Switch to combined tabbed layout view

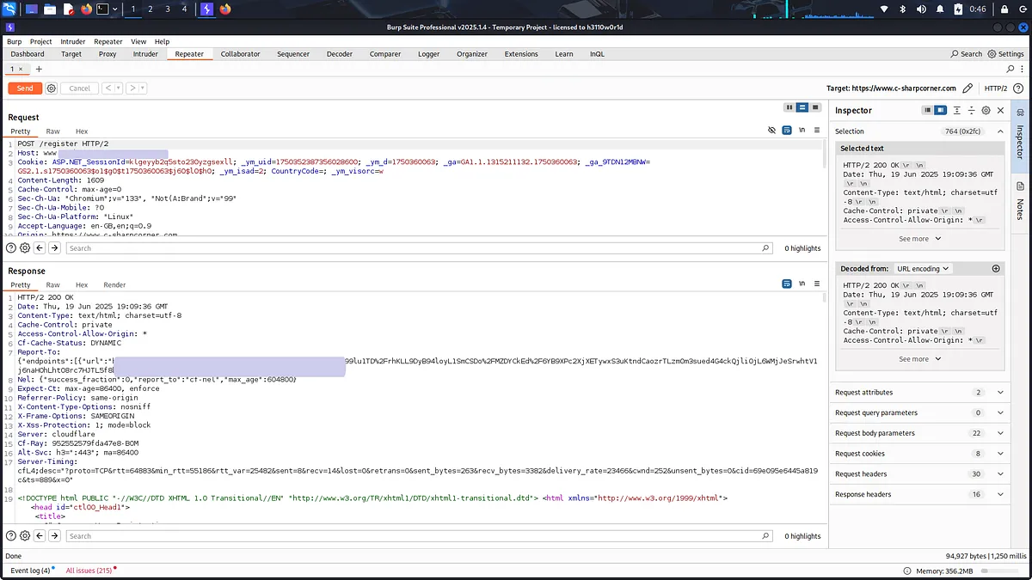(814, 107)
